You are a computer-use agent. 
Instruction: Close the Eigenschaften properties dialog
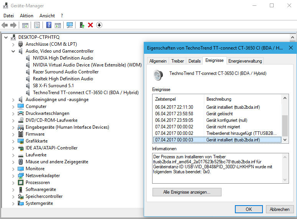click(291, 48)
